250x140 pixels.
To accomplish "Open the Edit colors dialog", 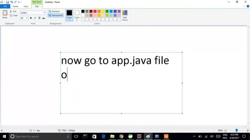I will (125, 16).
